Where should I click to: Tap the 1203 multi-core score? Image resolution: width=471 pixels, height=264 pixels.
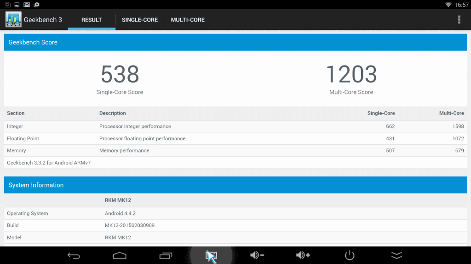click(351, 74)
